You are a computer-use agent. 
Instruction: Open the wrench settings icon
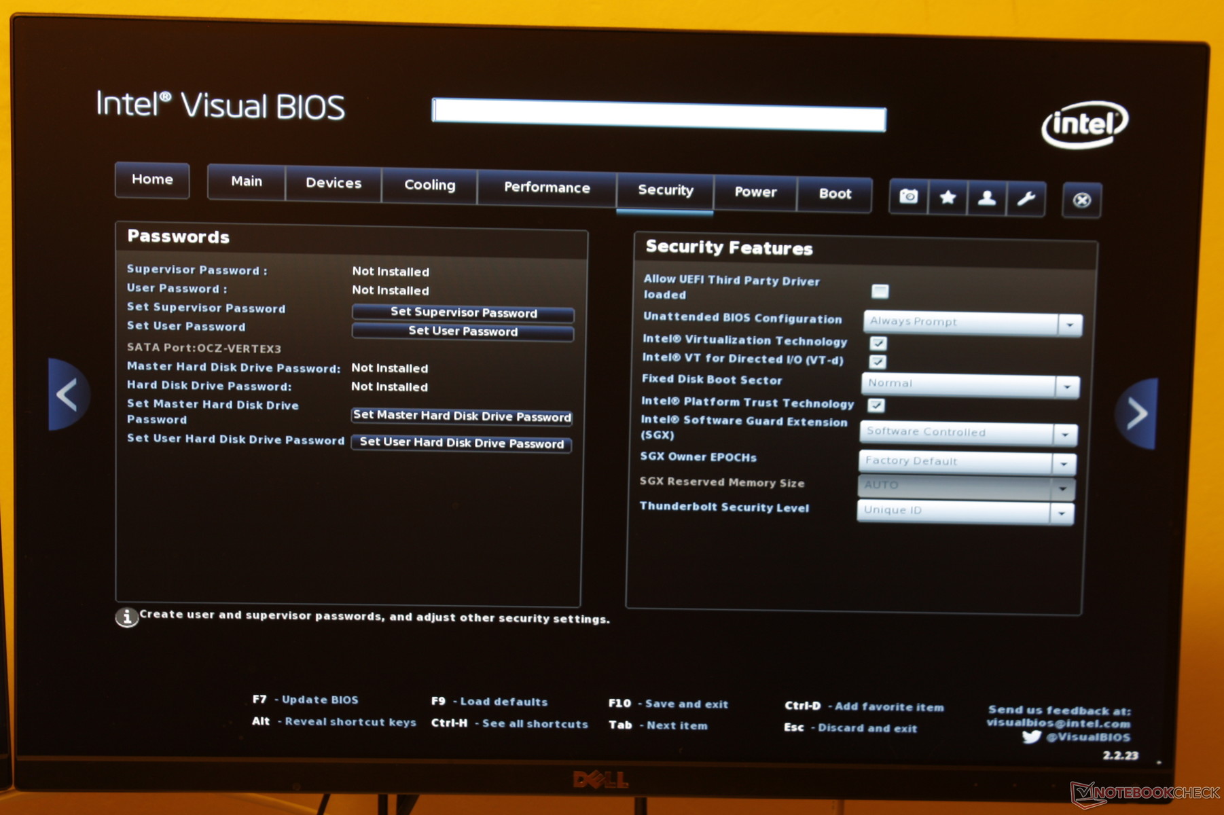[1026, 199]
